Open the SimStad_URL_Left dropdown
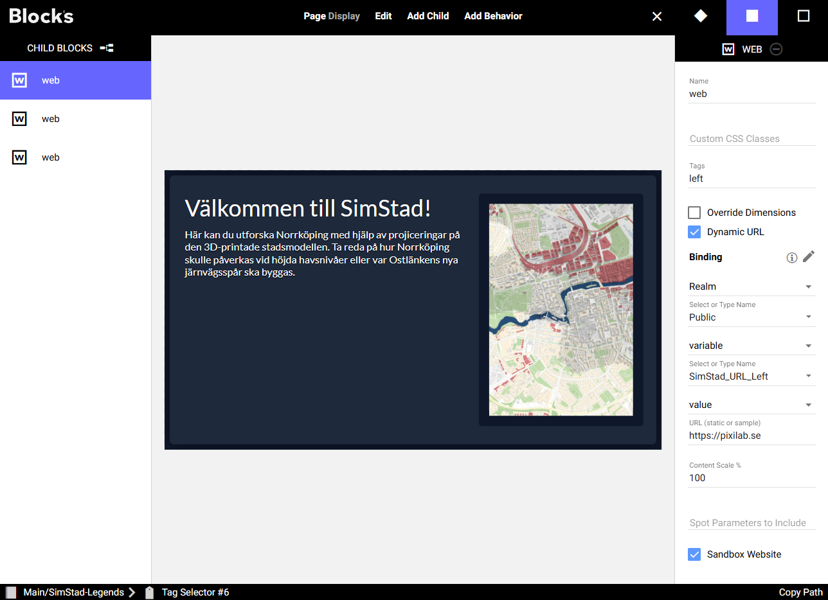828x600 pixels. [x=752, y=376]
